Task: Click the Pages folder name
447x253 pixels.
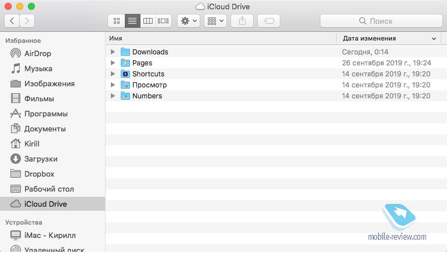Action: coord(142,63)
